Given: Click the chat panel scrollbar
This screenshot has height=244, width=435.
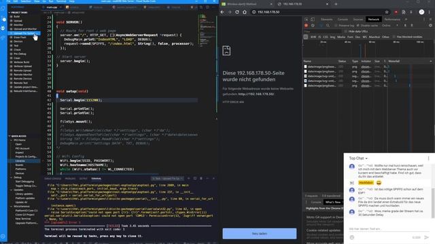Looking at the screenshot, I should (433, 203).
